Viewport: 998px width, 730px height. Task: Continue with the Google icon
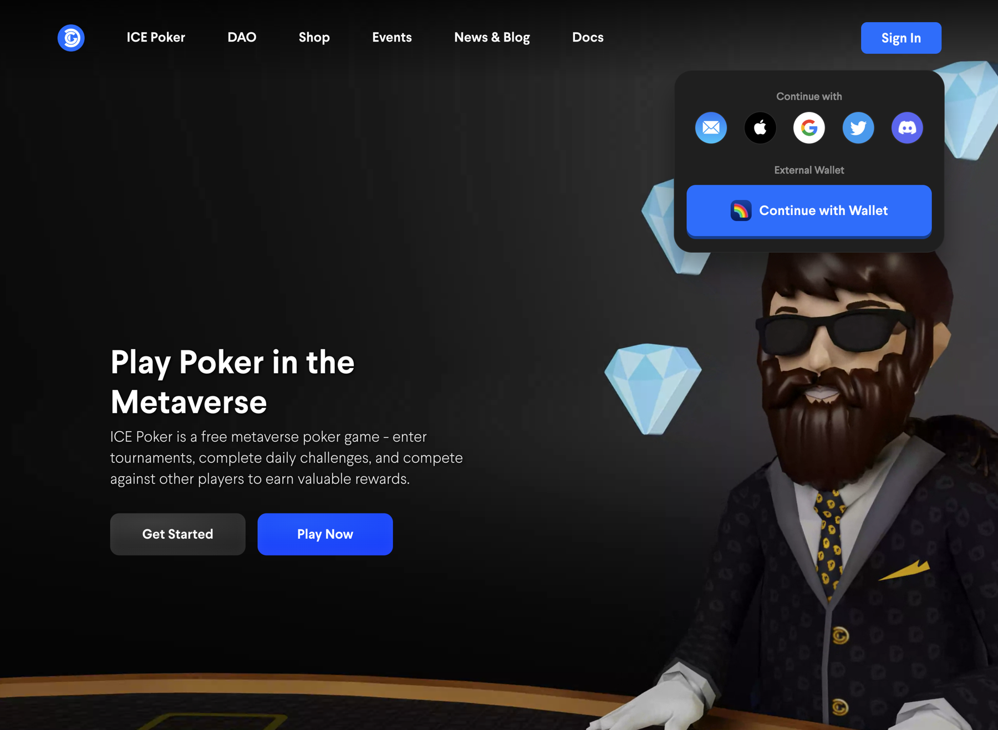809,127
